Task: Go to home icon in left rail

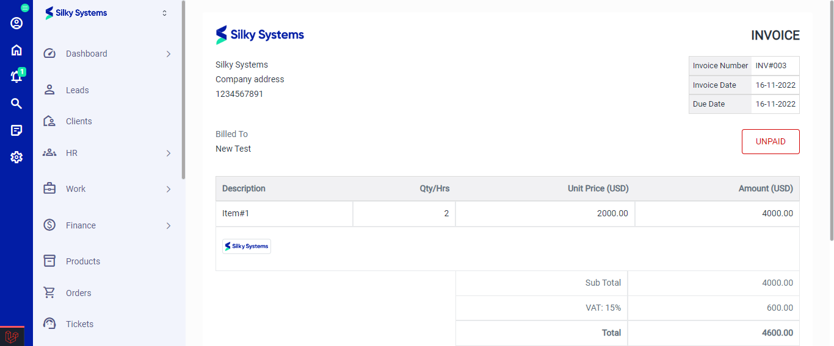Action: click(x=16, y=50)
